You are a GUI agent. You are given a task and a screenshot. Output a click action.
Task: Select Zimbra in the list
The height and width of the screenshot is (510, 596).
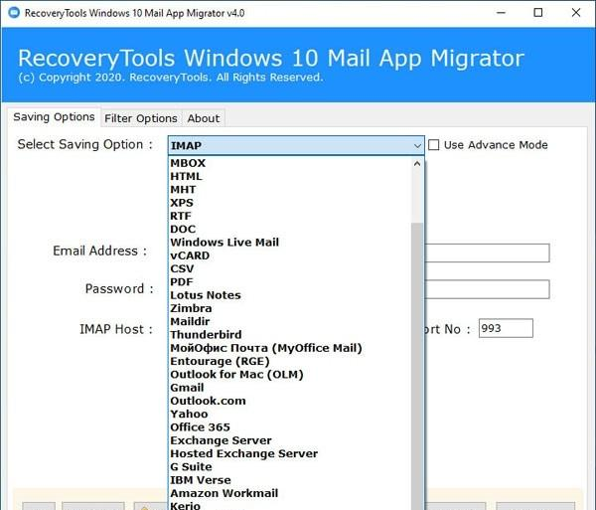291,308
